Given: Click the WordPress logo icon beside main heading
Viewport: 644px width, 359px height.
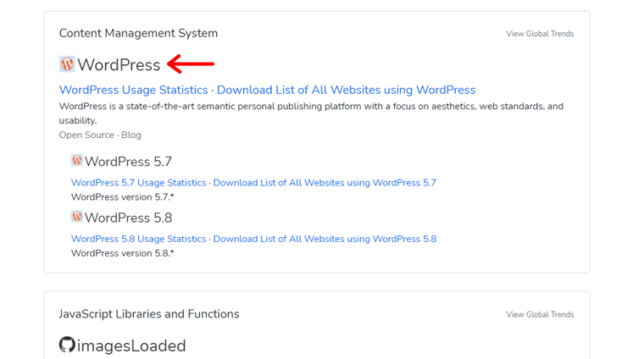Looking at the screenshot, I should tap(67, 64).
